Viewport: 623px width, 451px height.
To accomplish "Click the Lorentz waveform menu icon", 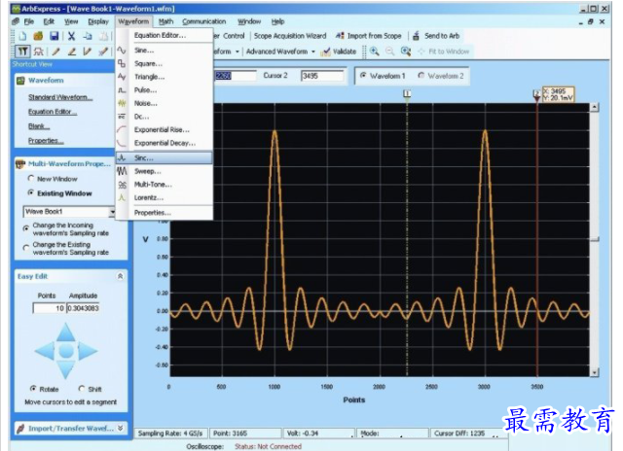I will point(122,197).
